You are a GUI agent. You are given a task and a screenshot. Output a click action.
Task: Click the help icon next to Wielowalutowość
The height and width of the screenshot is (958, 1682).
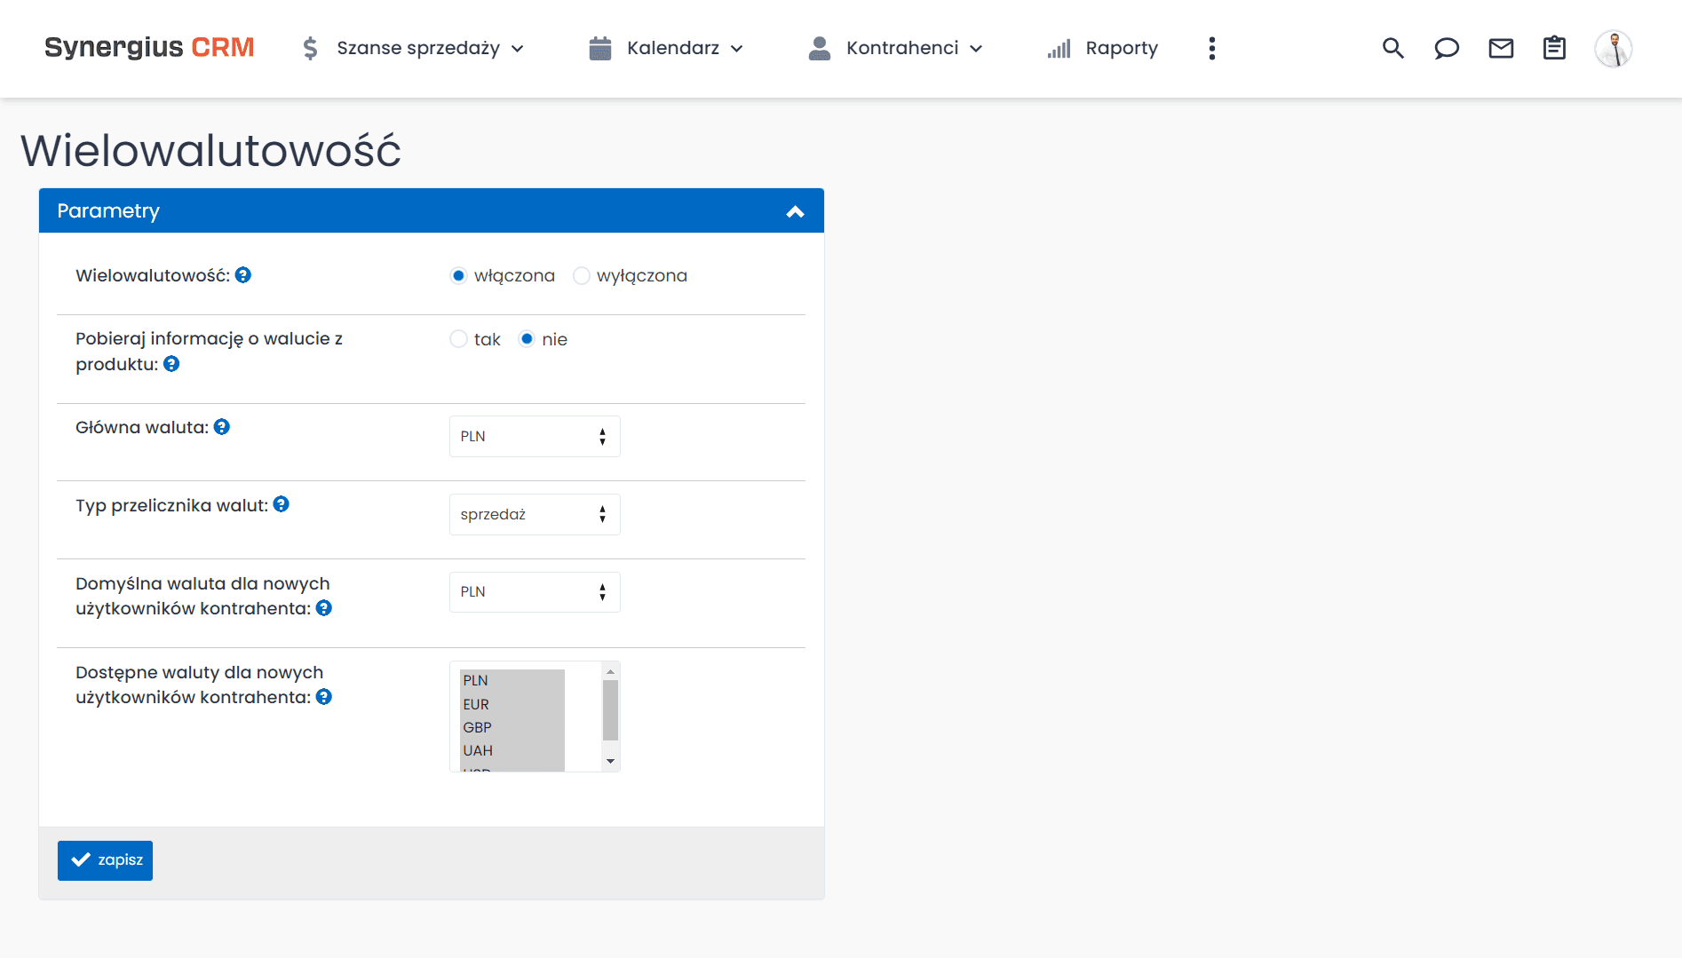(x=243, y=275)
